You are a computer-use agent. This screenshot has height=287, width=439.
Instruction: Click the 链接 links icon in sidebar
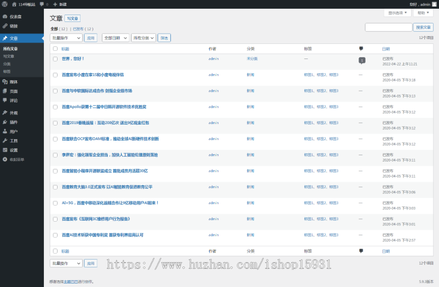[5, 26]
